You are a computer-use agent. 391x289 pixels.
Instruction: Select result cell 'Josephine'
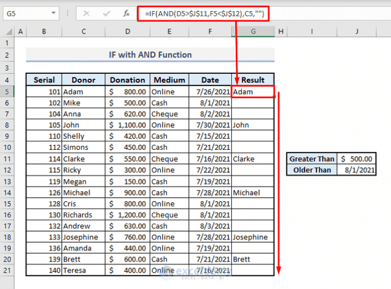click(253, 237)
